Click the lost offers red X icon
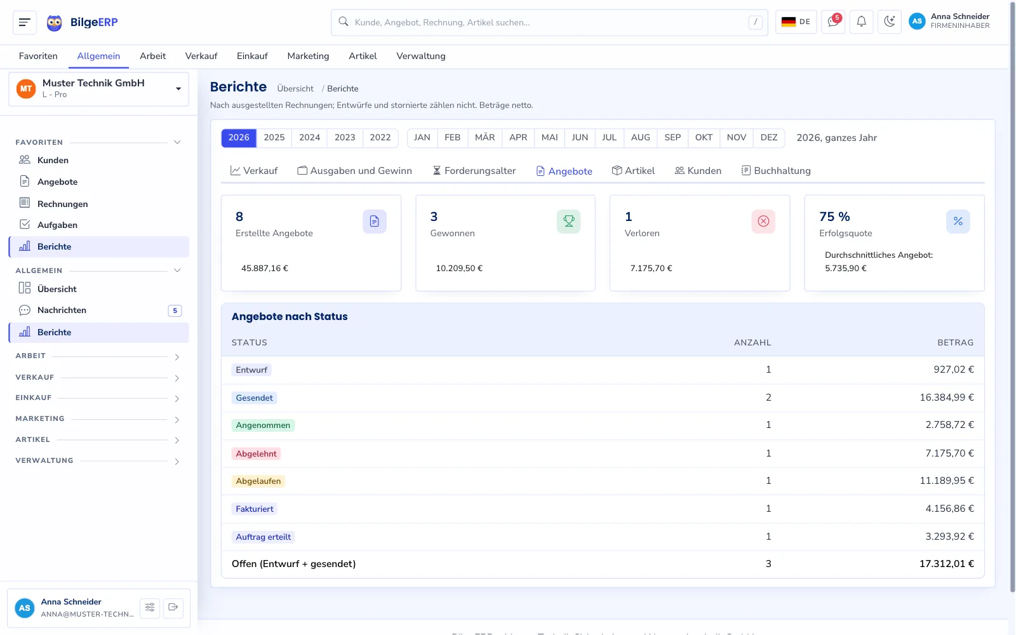1016x635 pixels. point(763,221)
